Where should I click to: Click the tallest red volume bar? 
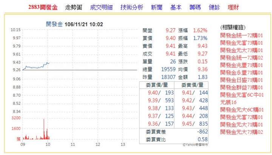(44, 129)
